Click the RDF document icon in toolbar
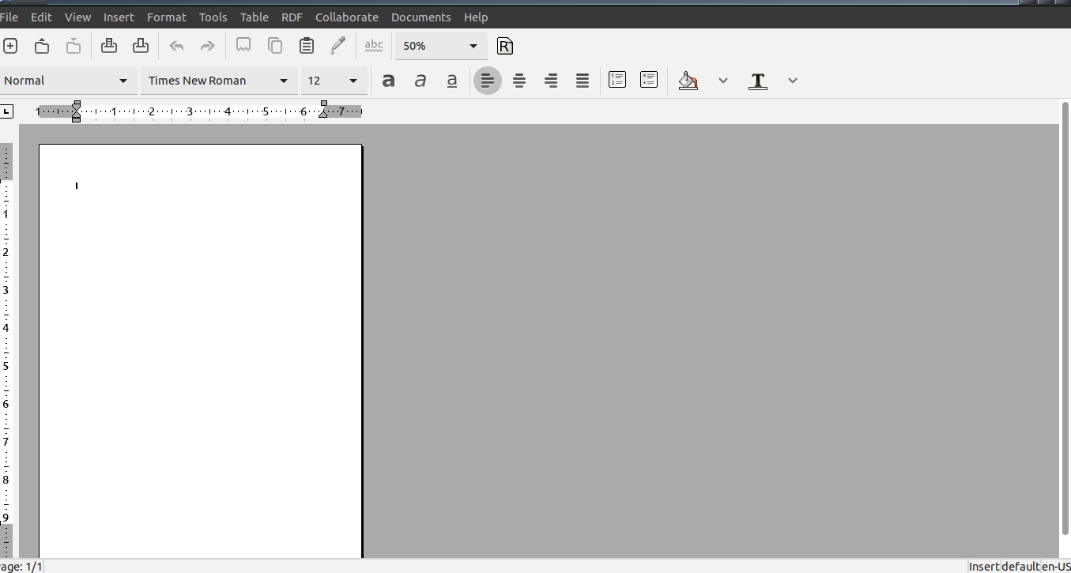Image resolution: width=1071 pixels, height=573 pixels. tap(505, 46)
